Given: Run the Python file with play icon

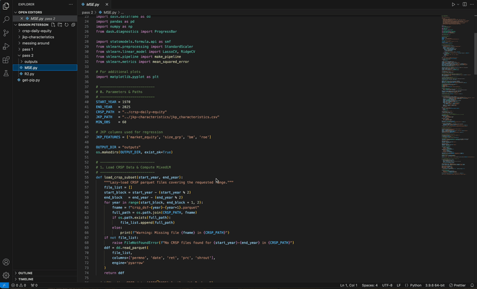Looking at the screenshot, I should click(x=453, y=4).
